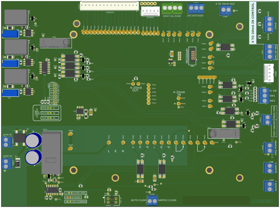Click blue trimmer potentiometer VR3
Image resolution: width=280 pixels, height=208 pixels.
coord(10,93)
